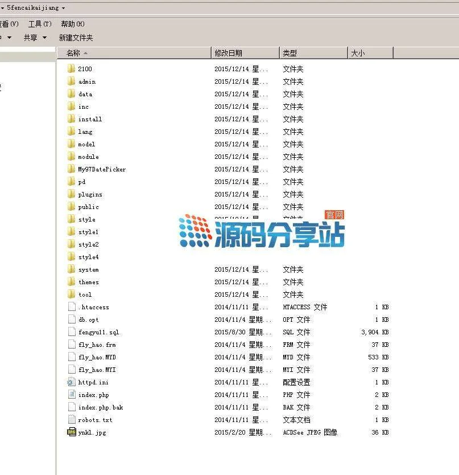Screen dimensions: 459x475
Task: Click the My97DatePicker folder icon
Action: coord(71,169)
